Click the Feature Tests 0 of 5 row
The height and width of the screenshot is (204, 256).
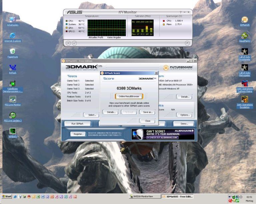click(79, 97)
